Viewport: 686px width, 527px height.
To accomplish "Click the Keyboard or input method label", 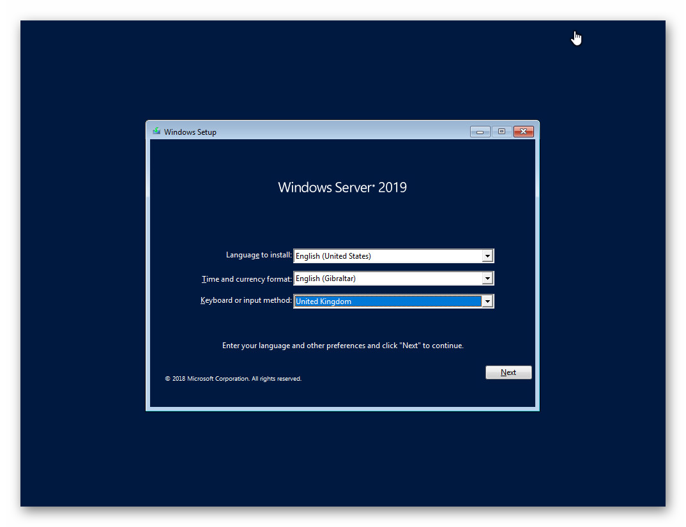I will (x=246, y=300).
